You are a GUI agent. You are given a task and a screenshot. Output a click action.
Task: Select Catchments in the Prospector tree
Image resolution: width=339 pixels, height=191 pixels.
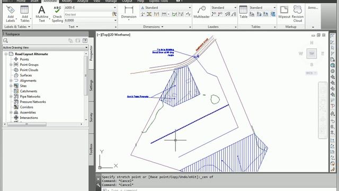28,91
